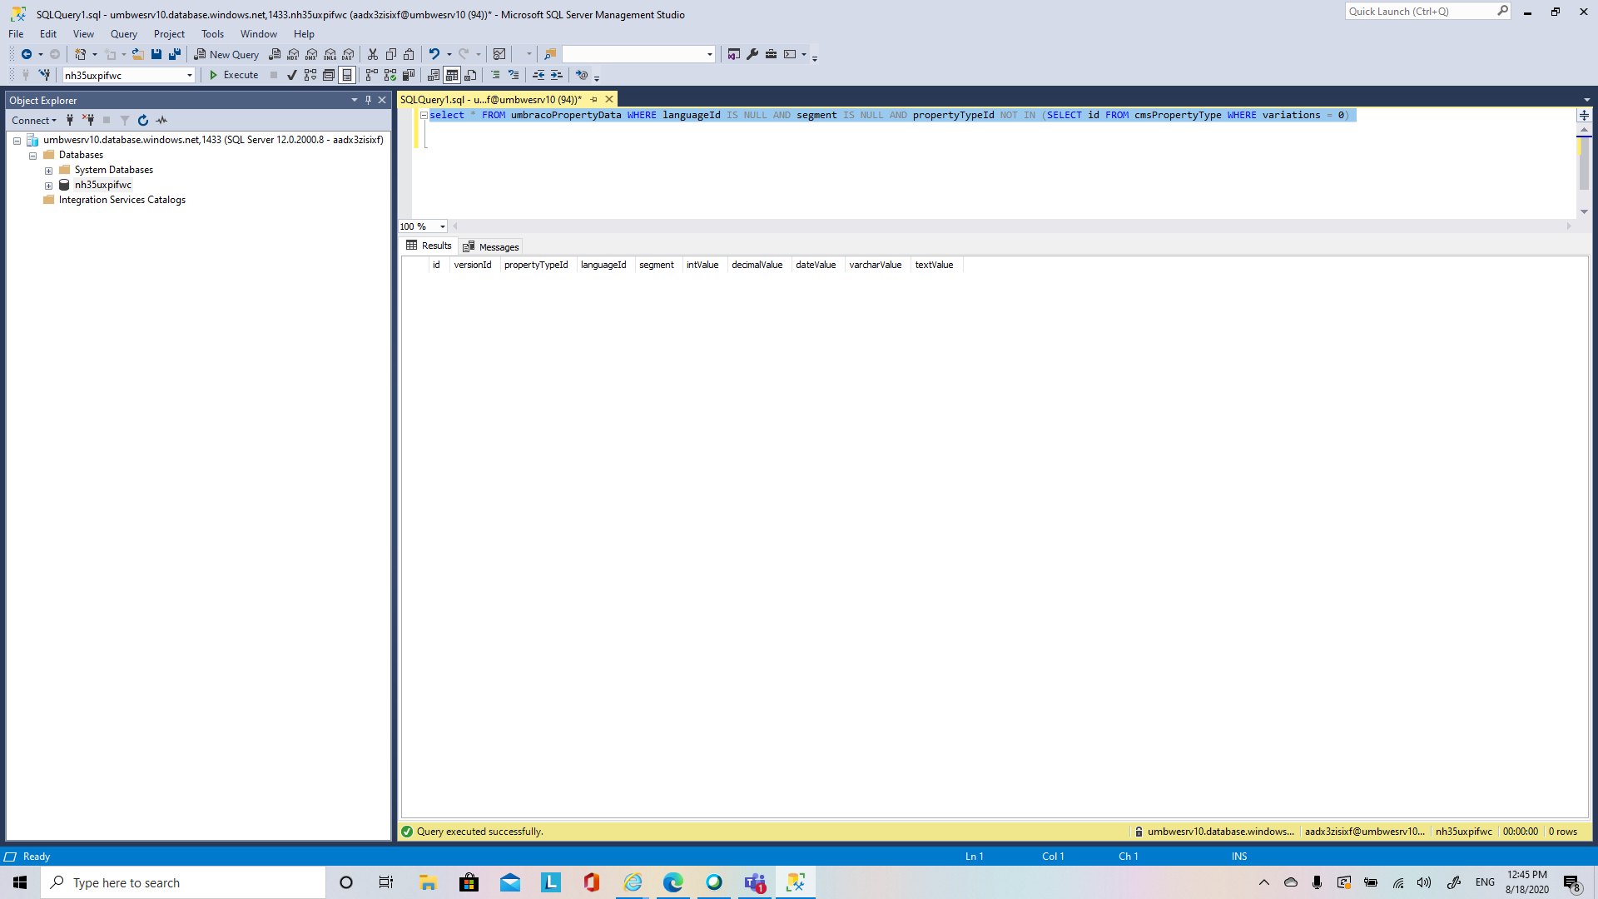Select the Parse query checkmark icon

[293, 75]
